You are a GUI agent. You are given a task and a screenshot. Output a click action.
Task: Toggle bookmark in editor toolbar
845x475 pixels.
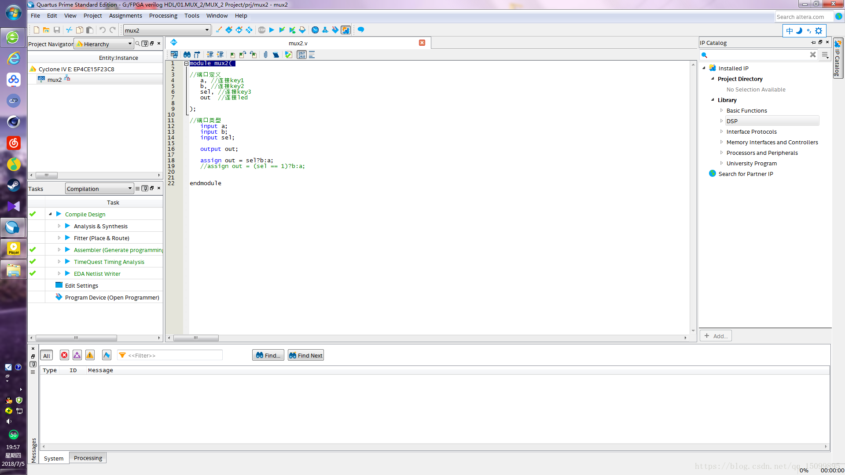232,55
